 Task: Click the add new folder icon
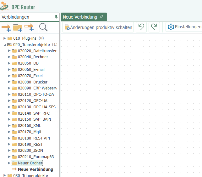18,28
